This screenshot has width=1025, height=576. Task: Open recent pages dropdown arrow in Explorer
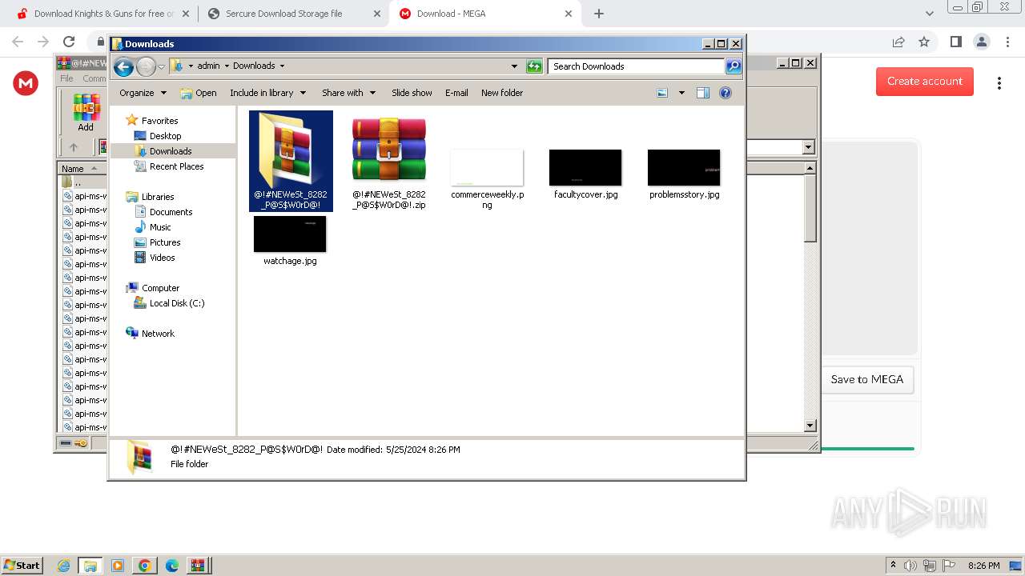[x=161, y=66]
